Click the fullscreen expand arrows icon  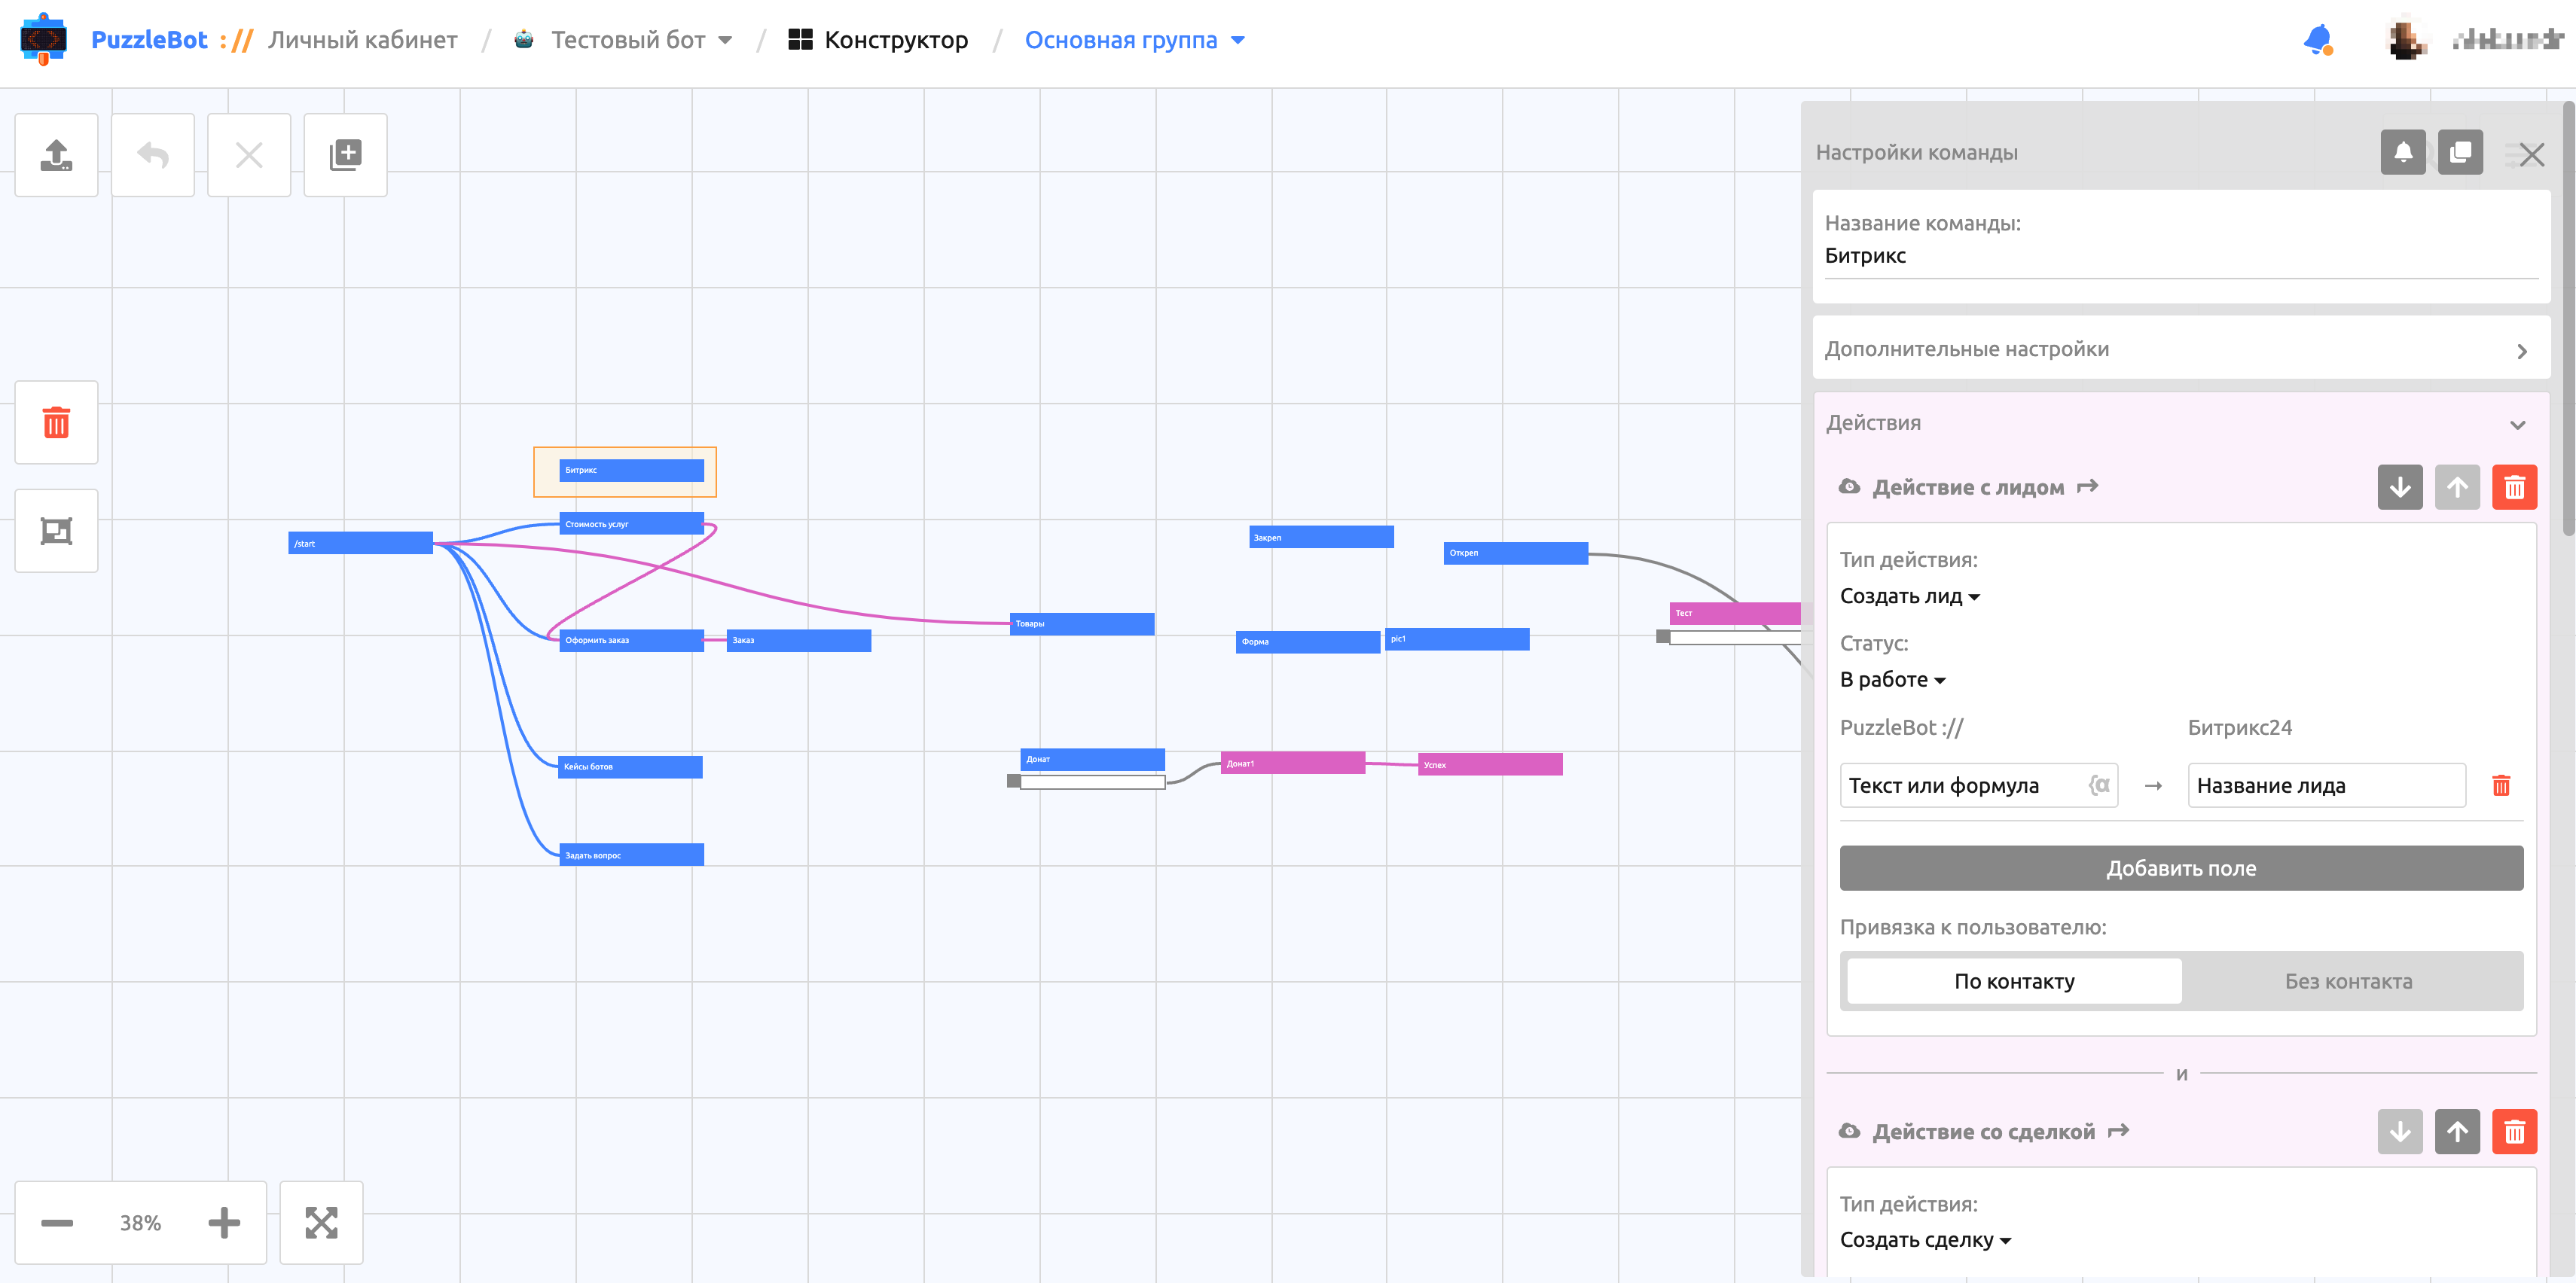point(321,1222)
